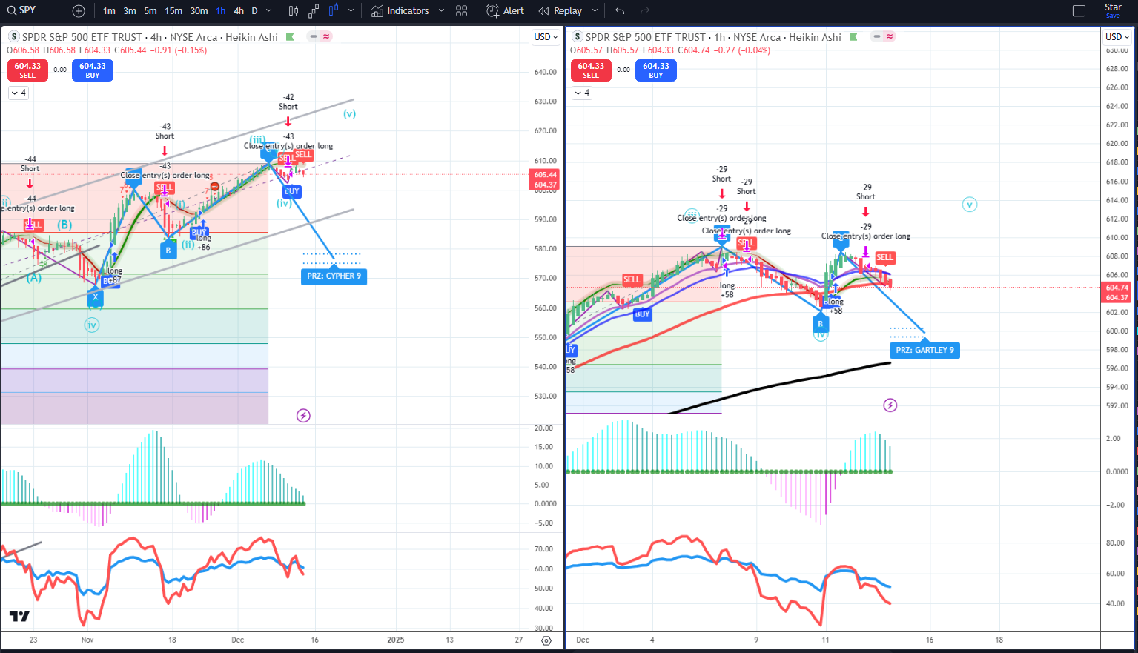This screenshot has height=653, width=1138.
Task: Toggle the pink approx-equal indicator on 4h chart
Action: [x=326, y=36]
